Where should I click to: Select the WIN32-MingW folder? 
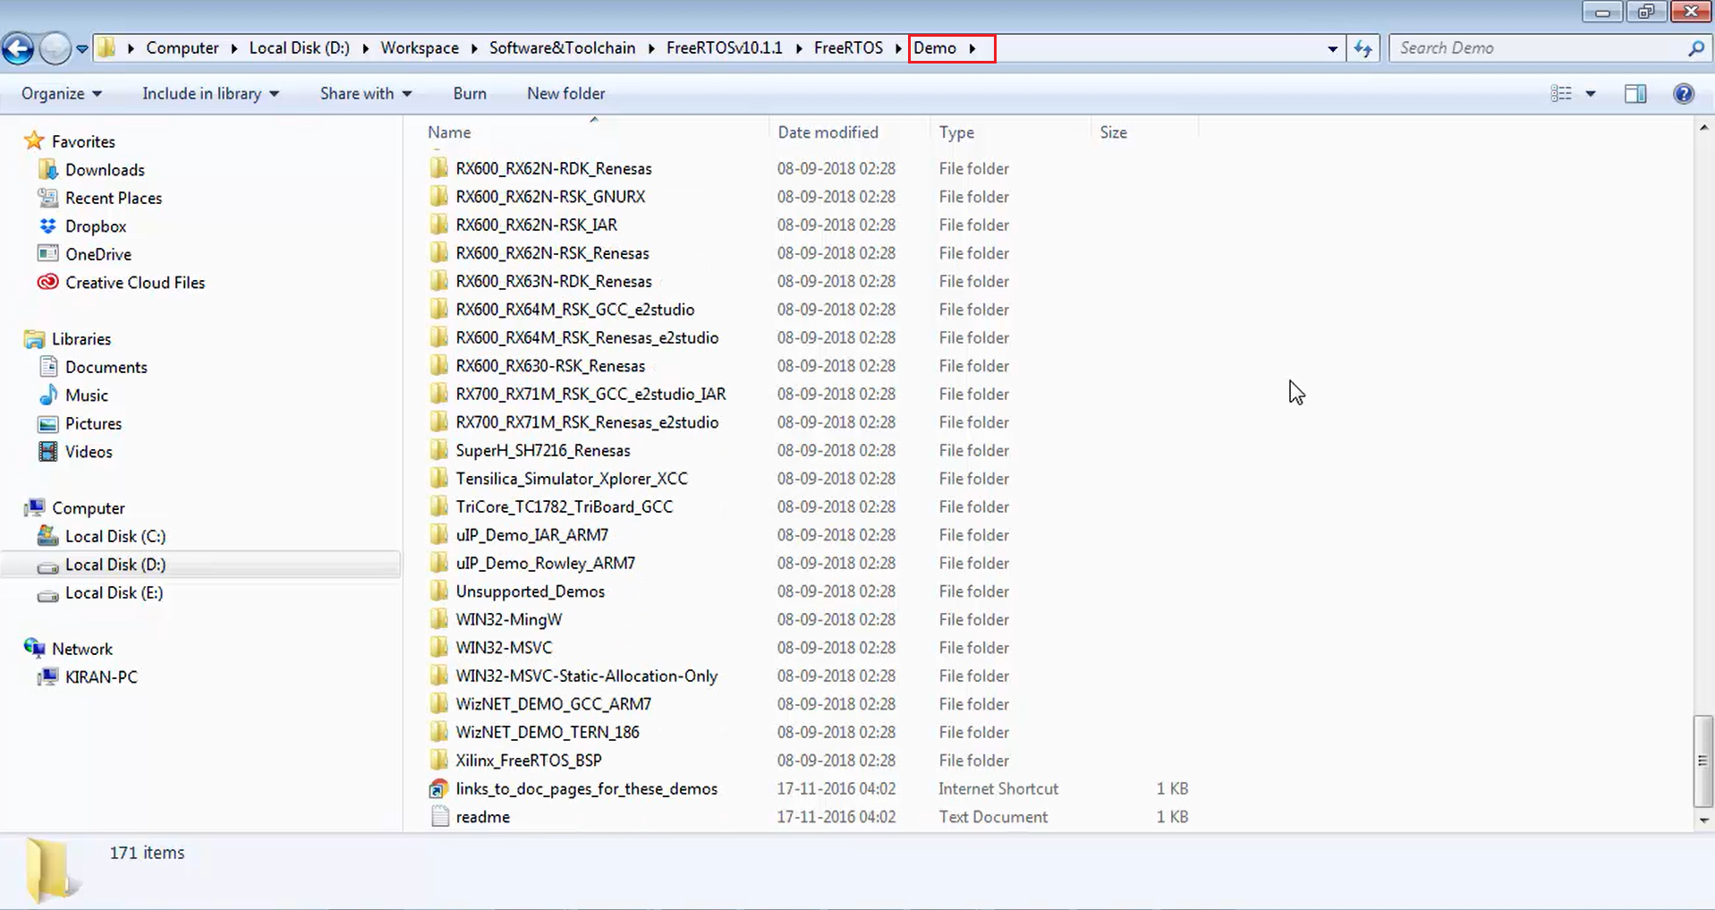(508, 620)
